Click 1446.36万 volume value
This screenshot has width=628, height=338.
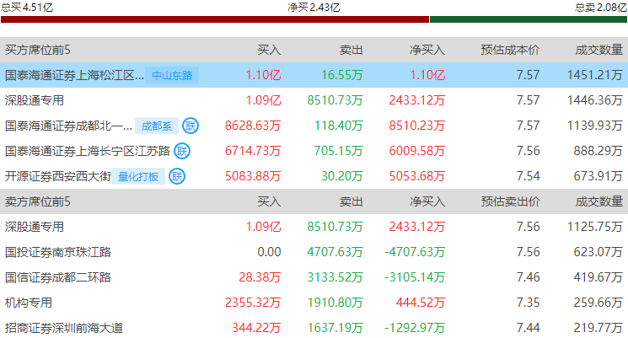[595, 100]
